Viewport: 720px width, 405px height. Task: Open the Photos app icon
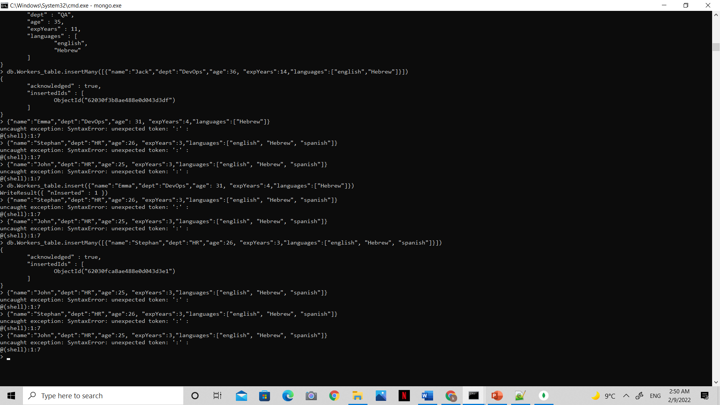tap(381, 396)
